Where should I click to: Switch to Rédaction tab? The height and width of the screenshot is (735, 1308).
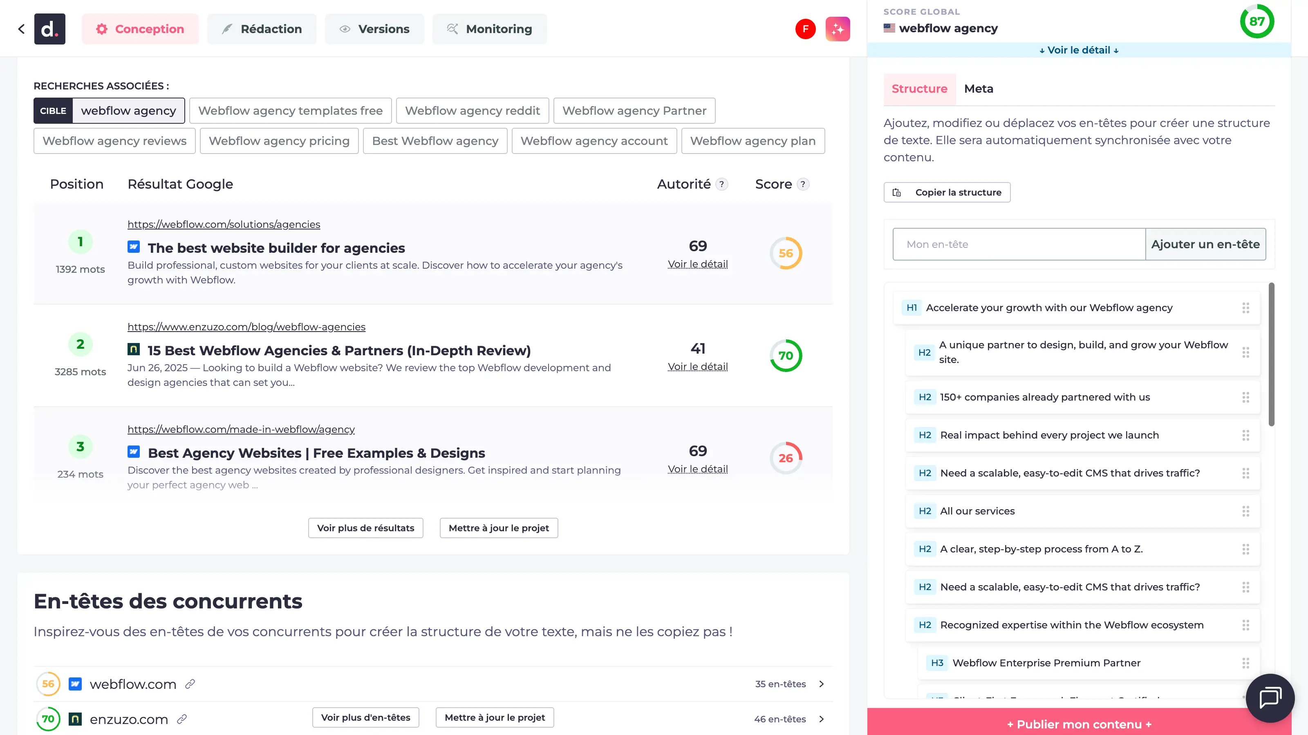point(262,29)
